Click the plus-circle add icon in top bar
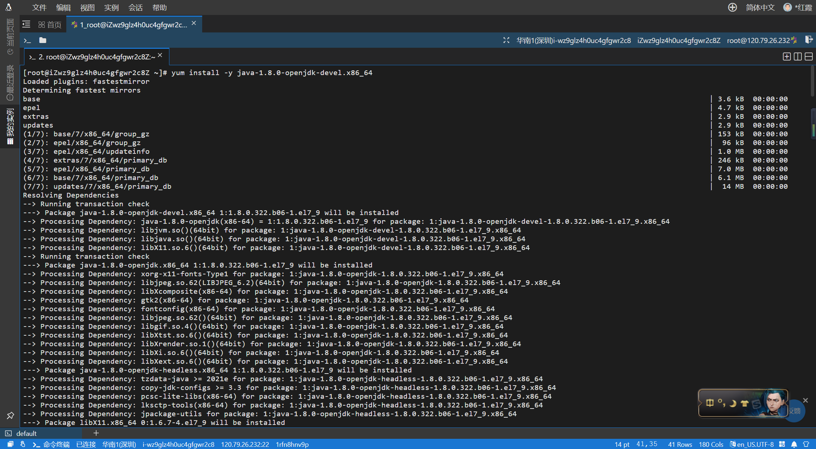The width and height of the screenshot is (816, 449). tap(732, 7)
